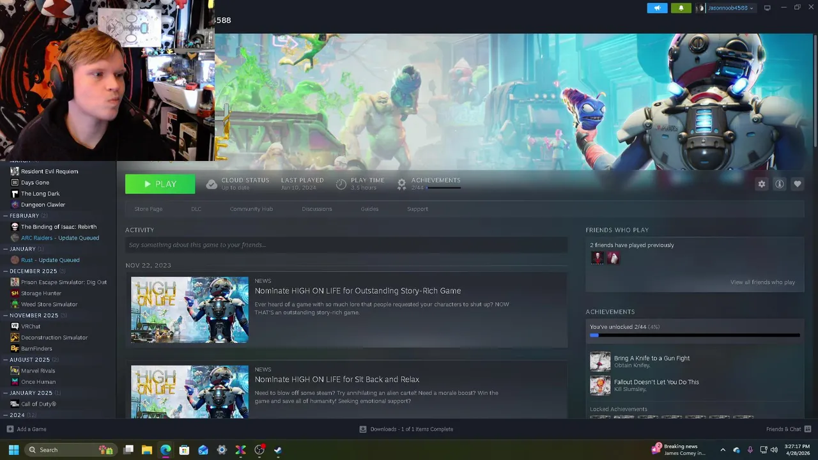The width and height of the screenshot is (818, 460).
Task: Open the Guides tab
Action: (x=369, y=209)
